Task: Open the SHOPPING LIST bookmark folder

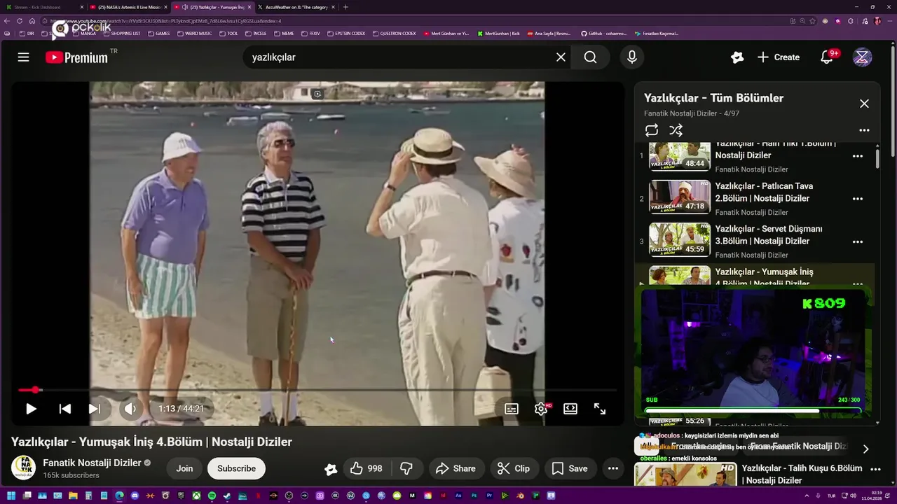Action: coord(121,33)
